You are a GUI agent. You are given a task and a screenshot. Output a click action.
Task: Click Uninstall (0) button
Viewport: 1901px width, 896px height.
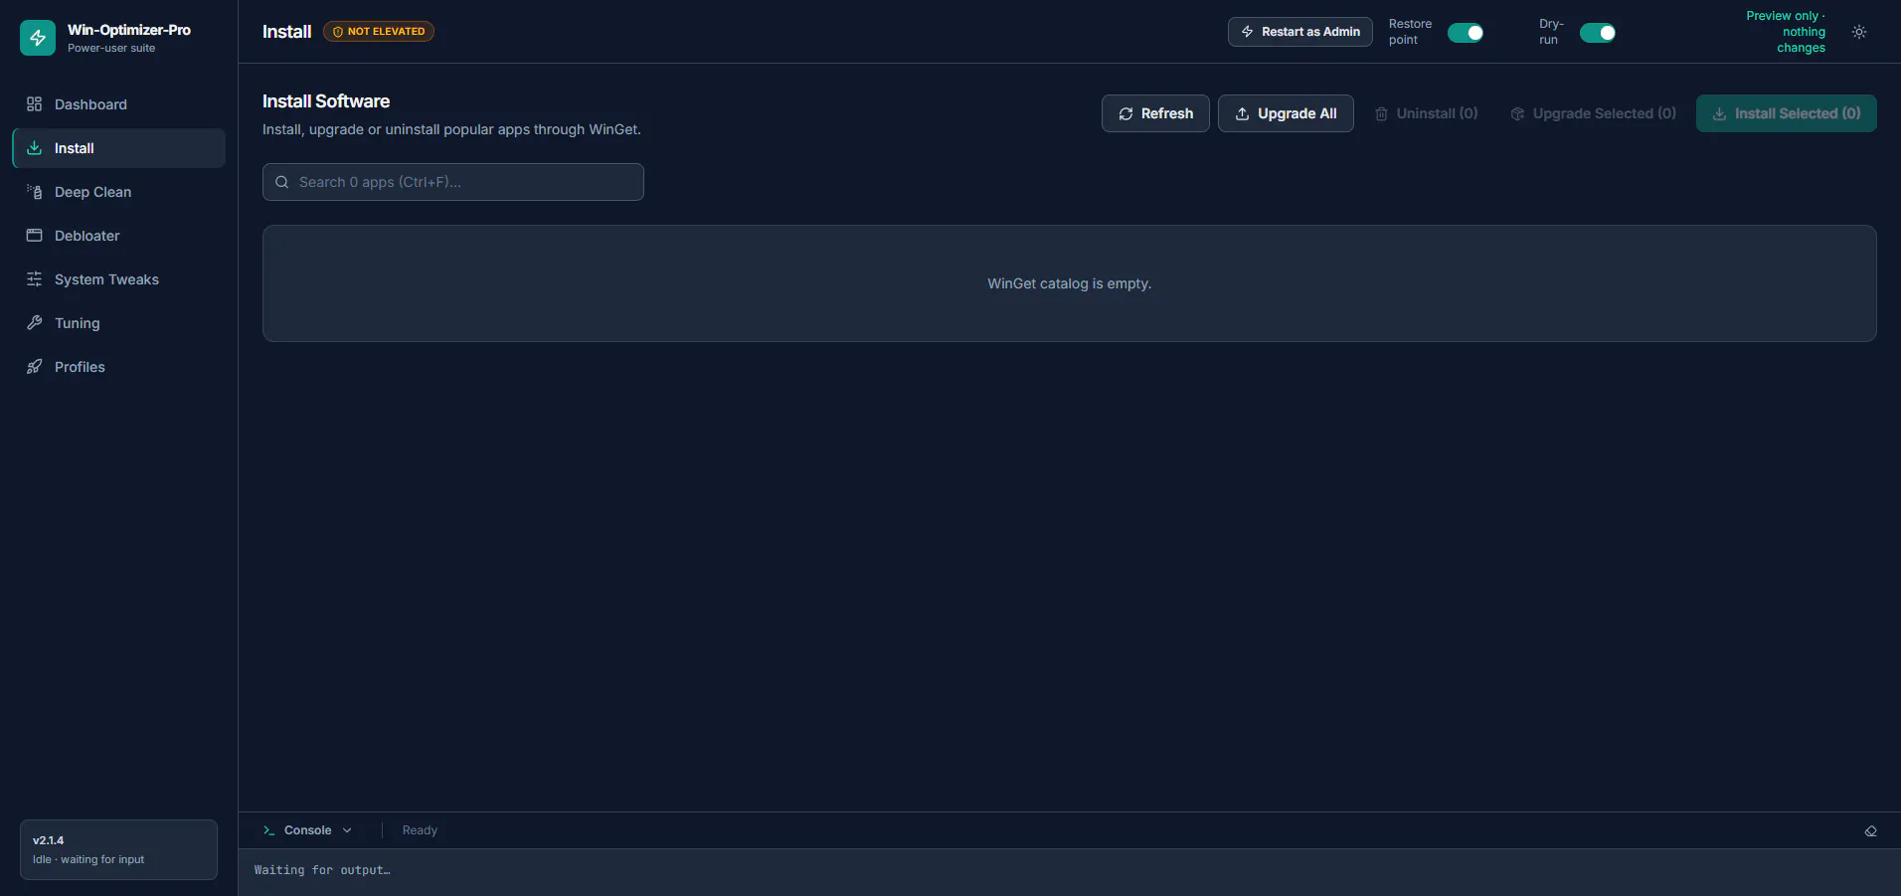[x=1426, y=113]
